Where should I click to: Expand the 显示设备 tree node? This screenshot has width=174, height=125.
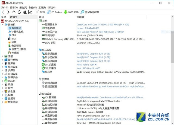click(x=2, y=67)
